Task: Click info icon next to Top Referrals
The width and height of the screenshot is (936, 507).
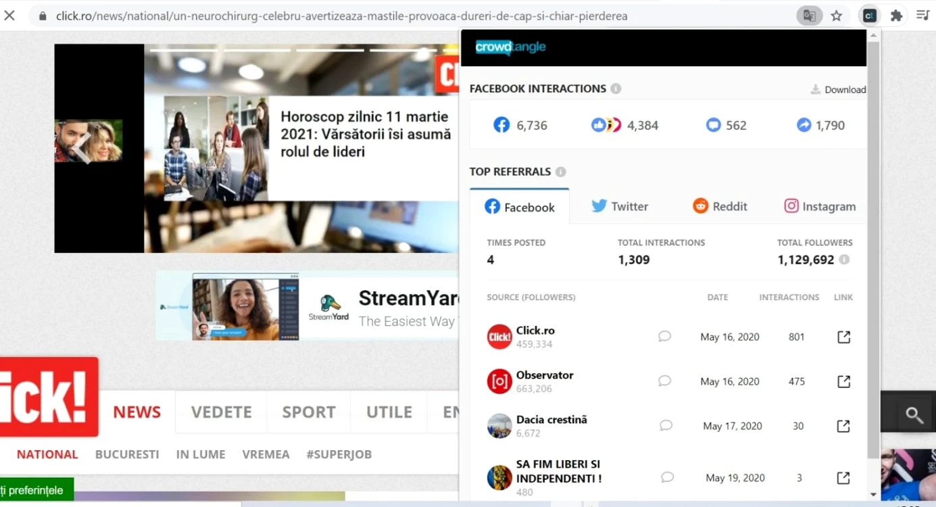Action: tap(561, 172)
